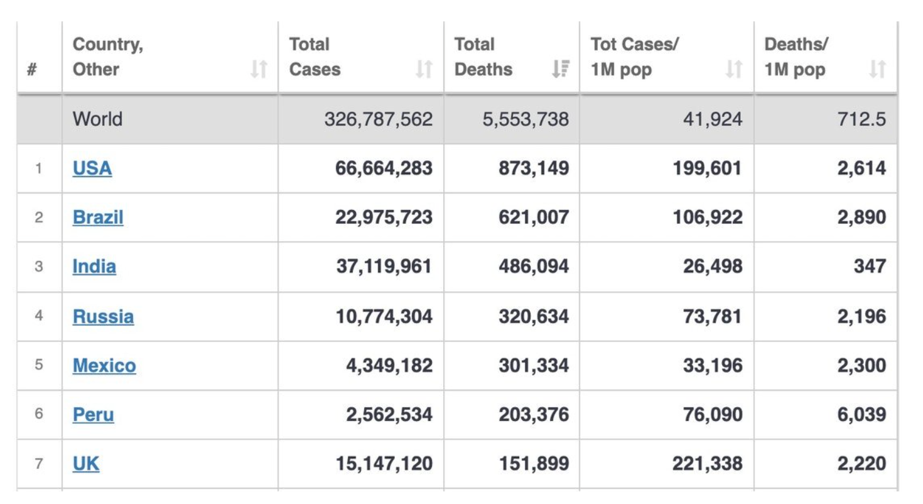Open the Russia country link
Screen dimensions: 923x504
tap(103, 315)
